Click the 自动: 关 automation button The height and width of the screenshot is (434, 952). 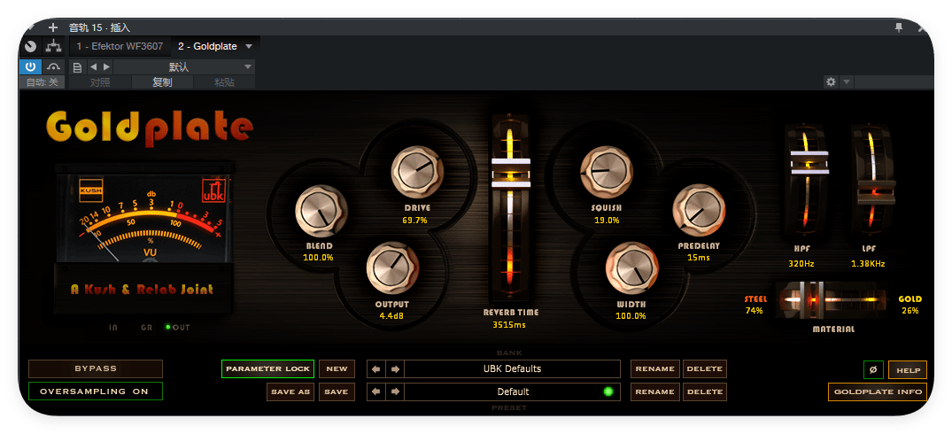tap(42, 82)
